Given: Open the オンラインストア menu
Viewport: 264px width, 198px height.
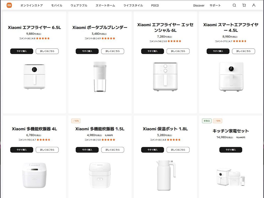Looking at the screenshot, I should click(x=31, y=5).
